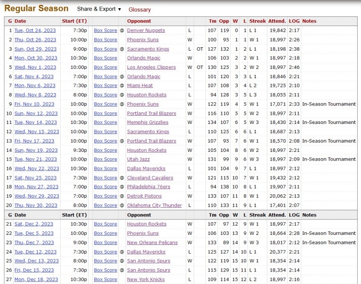Image resolution: width=361 pixels, height=284 pixels.
Task: View Box Score for Nov 10 Suns game
Action: tap(105, 104)
